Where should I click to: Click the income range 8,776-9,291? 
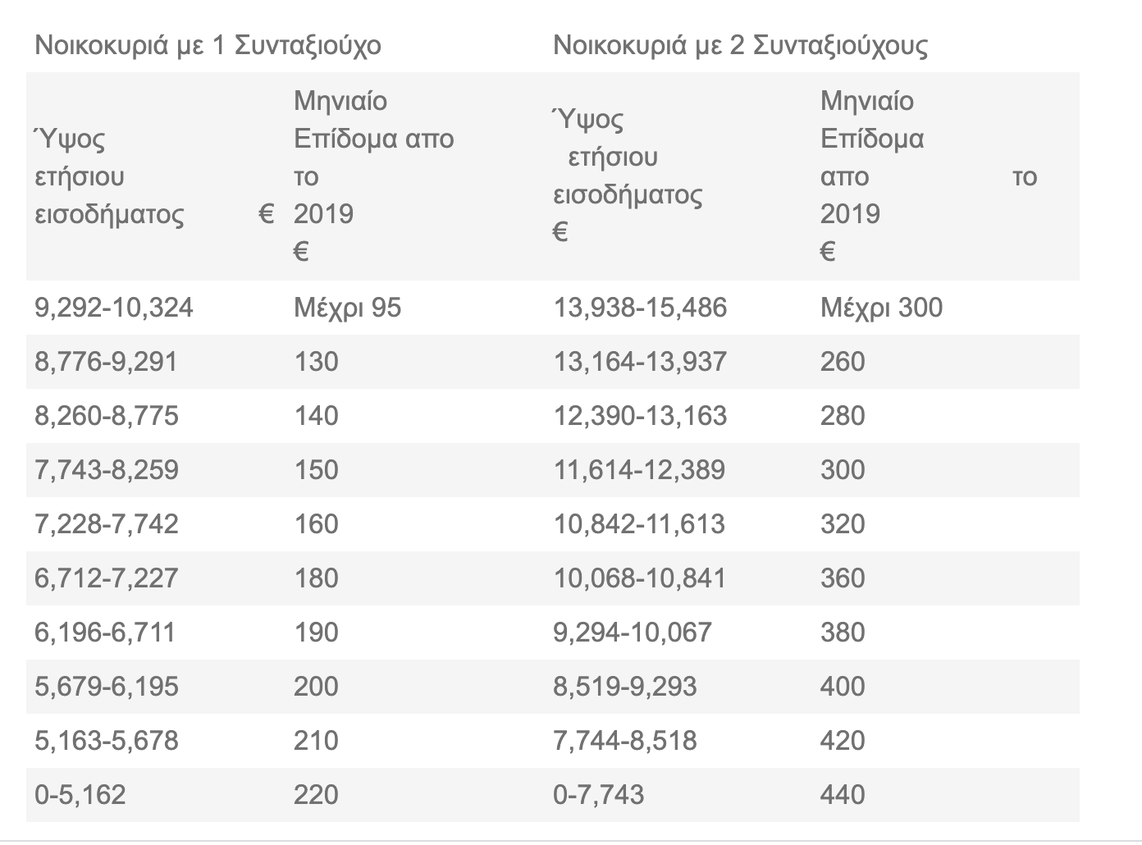click(106, 362)
